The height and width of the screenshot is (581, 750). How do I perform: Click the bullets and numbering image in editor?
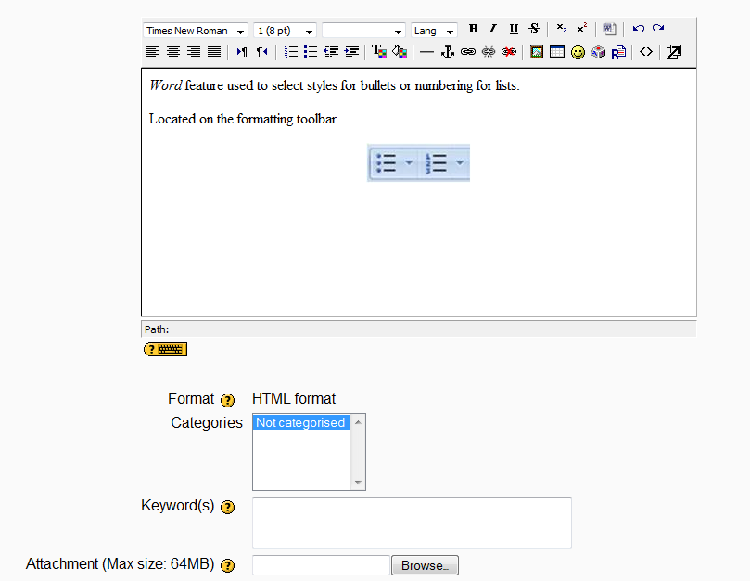(418, 162)
